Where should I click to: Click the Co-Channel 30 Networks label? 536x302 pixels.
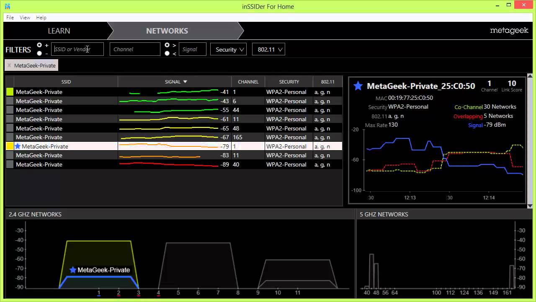(x=485, y=107)
